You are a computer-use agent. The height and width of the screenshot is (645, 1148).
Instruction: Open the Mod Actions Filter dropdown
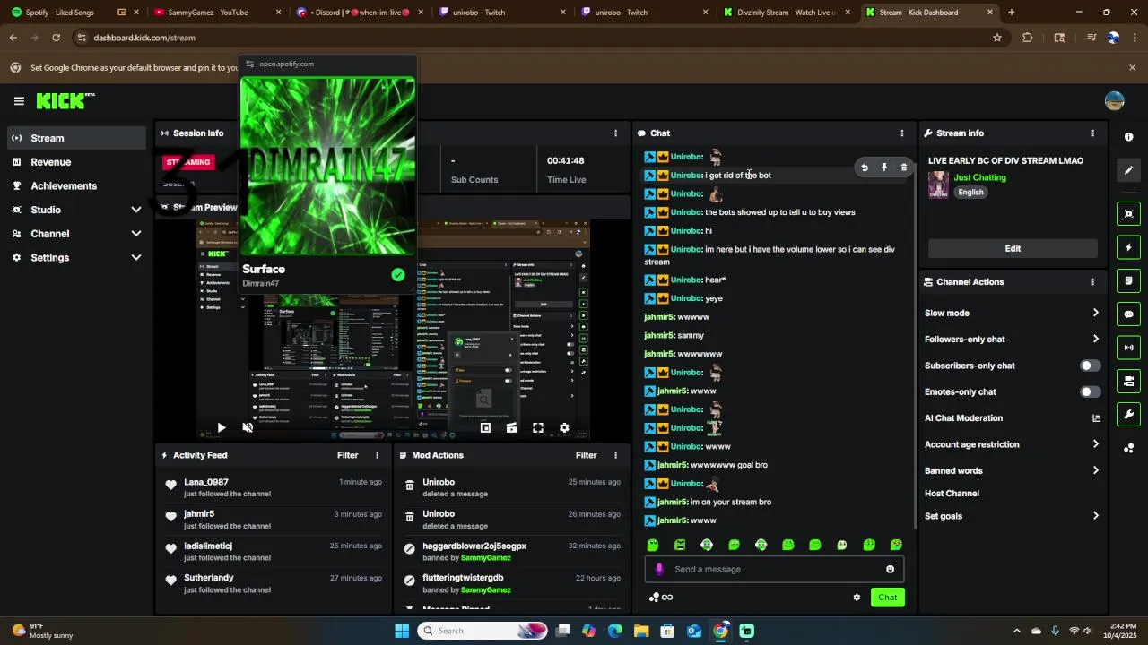tap(587, 455)
